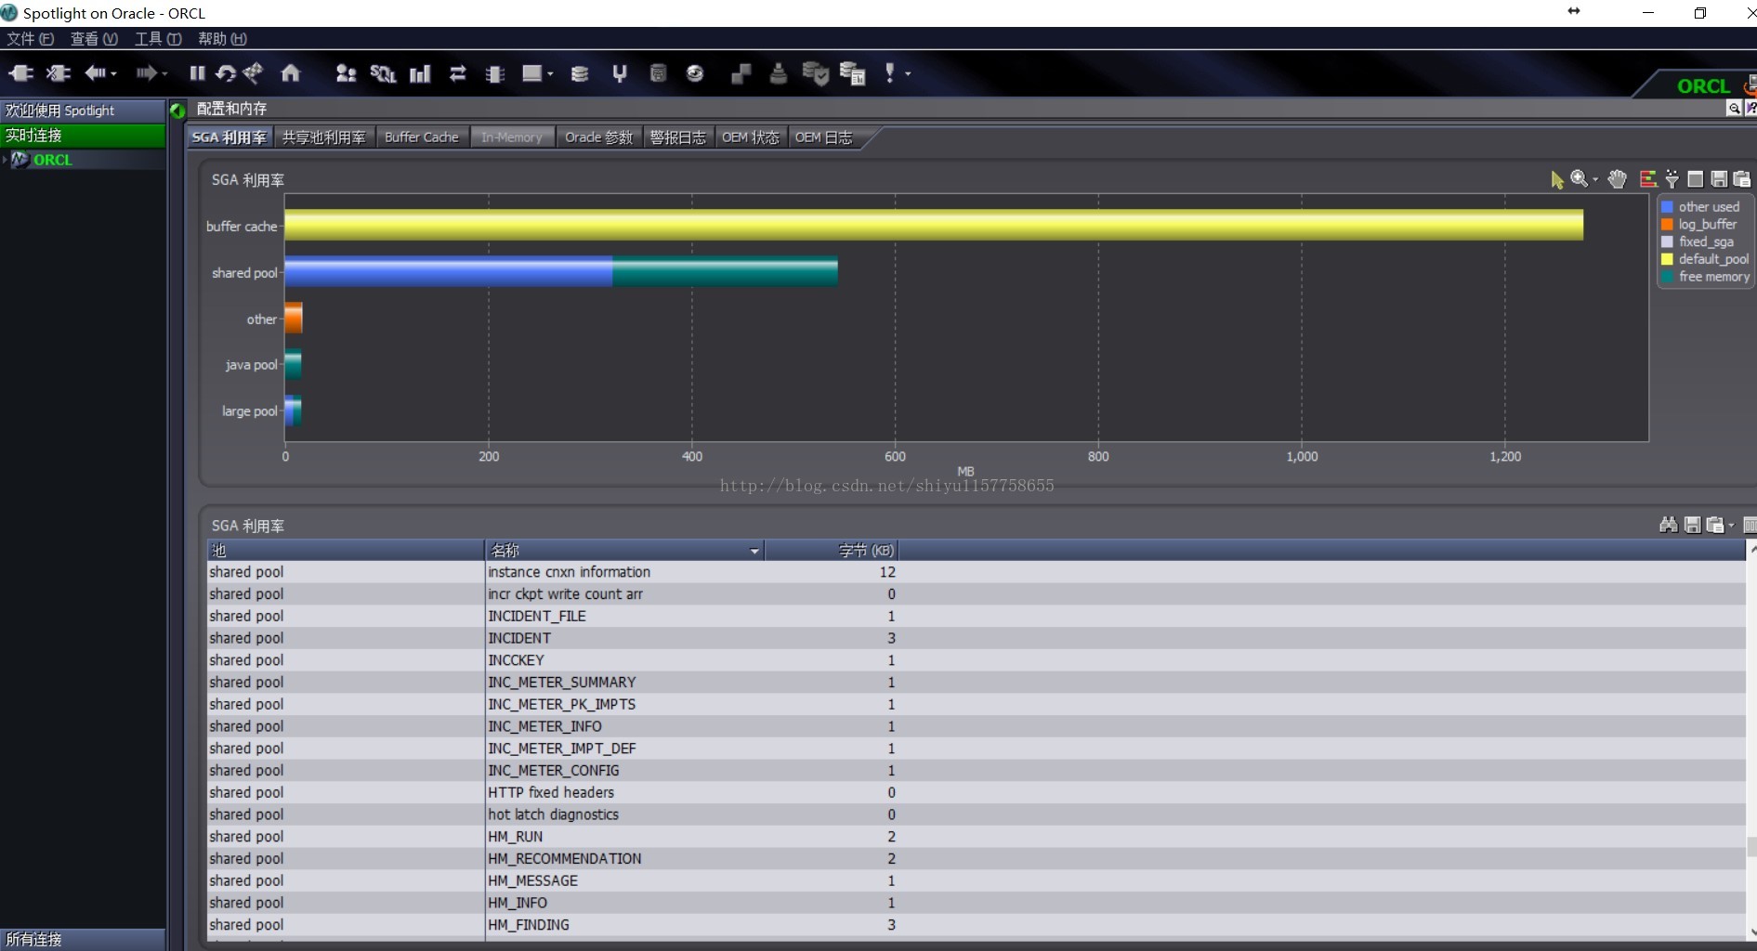Switch to the 警报日志 tab
Image resolution: width=1757 pixels, height=951 pixels.
(678, 137)
